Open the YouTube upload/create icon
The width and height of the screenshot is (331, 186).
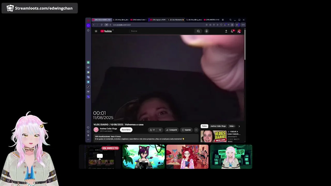click(226, 31)
